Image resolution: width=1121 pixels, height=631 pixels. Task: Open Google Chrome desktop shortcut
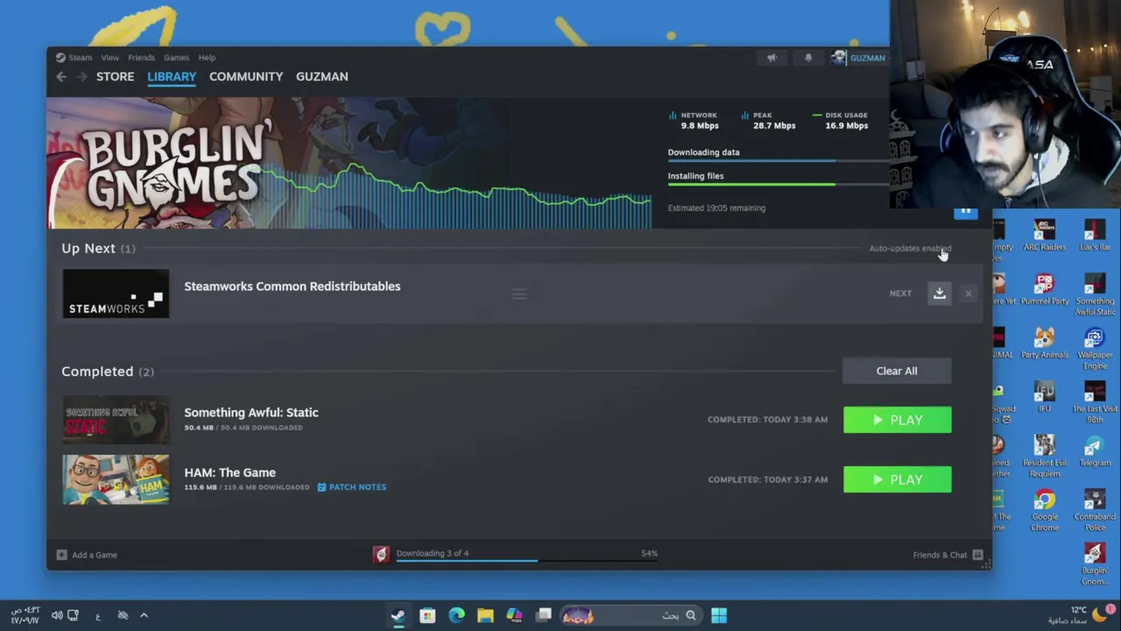pos(1044,509)
